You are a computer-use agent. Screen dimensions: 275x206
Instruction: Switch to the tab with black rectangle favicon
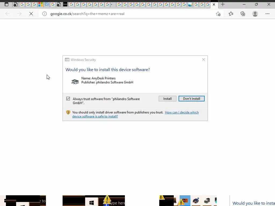click(65, 4)
